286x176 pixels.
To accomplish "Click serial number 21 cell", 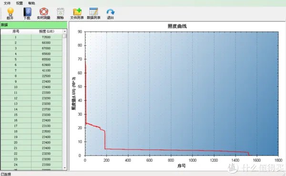I will (x=16, y=148).
